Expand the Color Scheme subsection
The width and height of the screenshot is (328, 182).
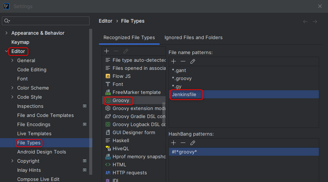[x=12, y=88]
